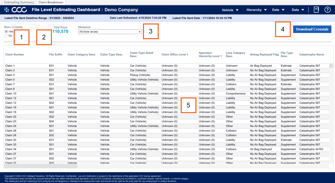Expand the Measures dropdown
Viewport: 335px width, 183px height.
(110, 32)
